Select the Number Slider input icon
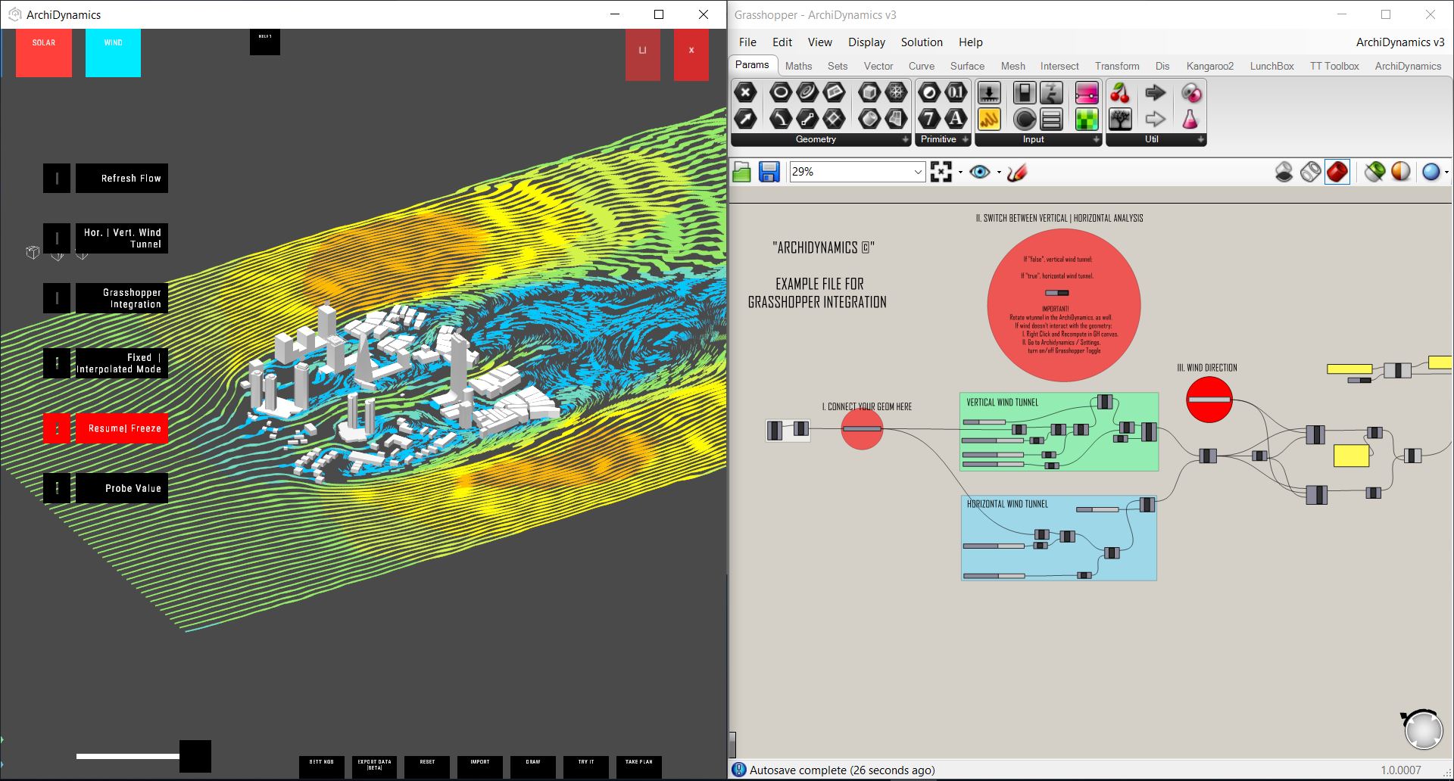Viewport: 1454px width, 781px height. (x=989, y=92)
